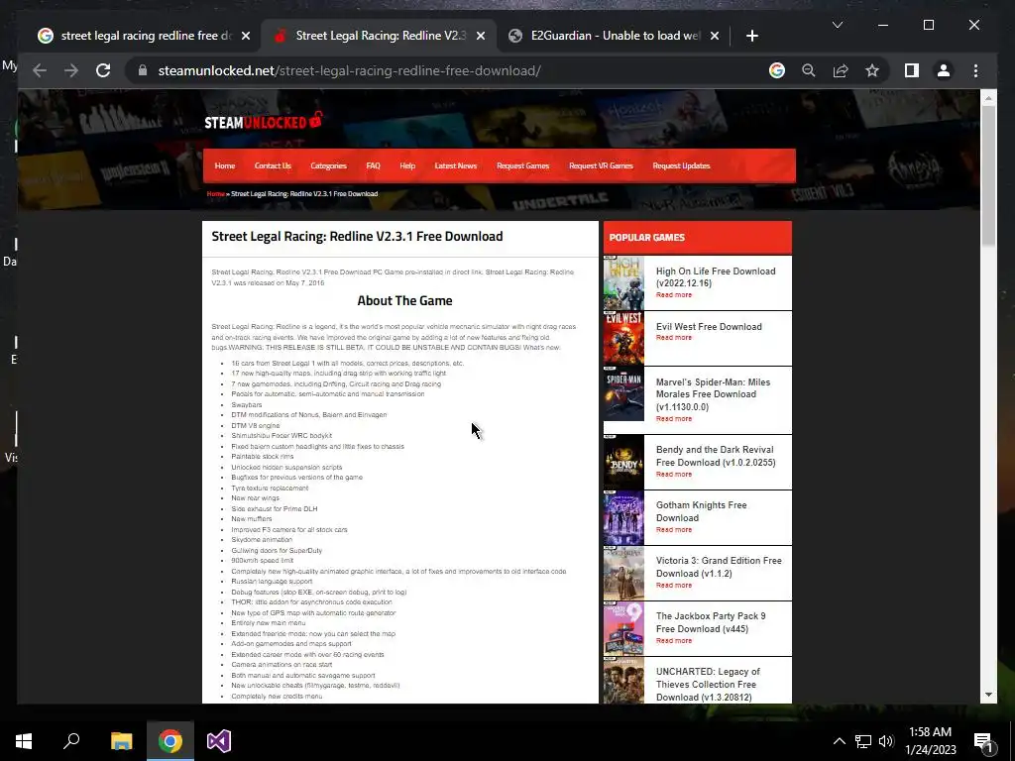Open Contact Us in site menu
1015x761 pixels.
(x=273, y=165)
